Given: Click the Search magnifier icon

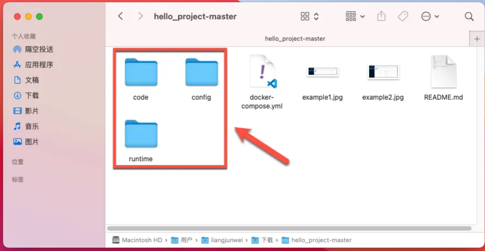Looking at the screenshot, I should pos(469,17).
